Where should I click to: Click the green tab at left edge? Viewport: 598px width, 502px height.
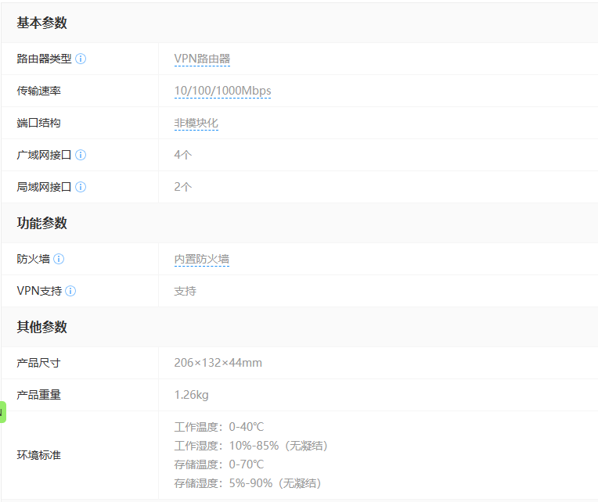pos(2,412)
